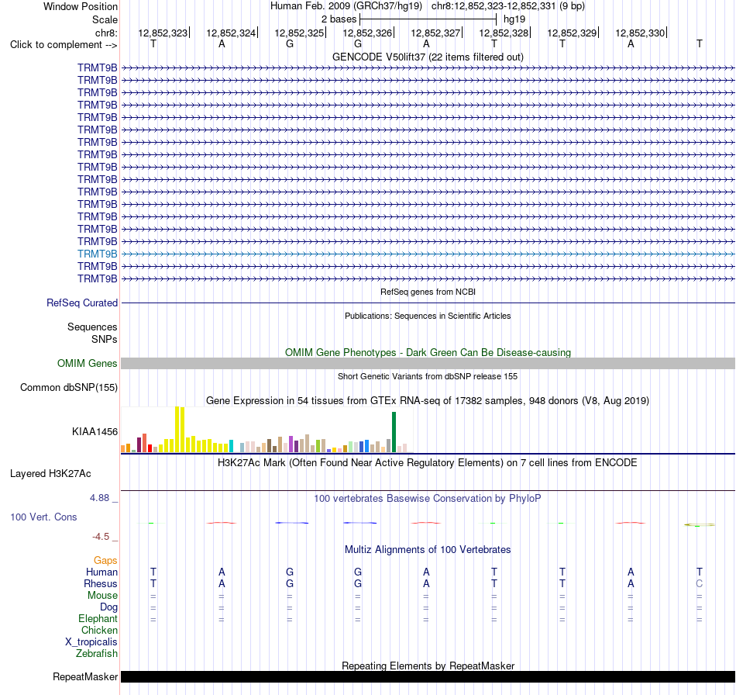
Task: Click the gray OMIM Genes item bar
Action: coord(428,363)
